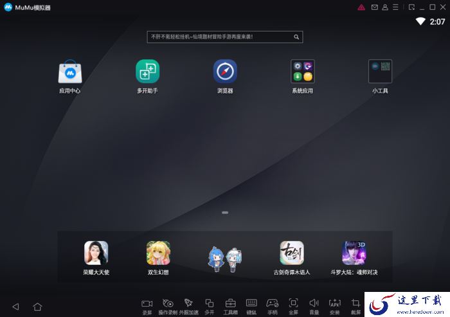
Task: Tap the Android home button
Action: pyautogui.click(x=37, y=307)
